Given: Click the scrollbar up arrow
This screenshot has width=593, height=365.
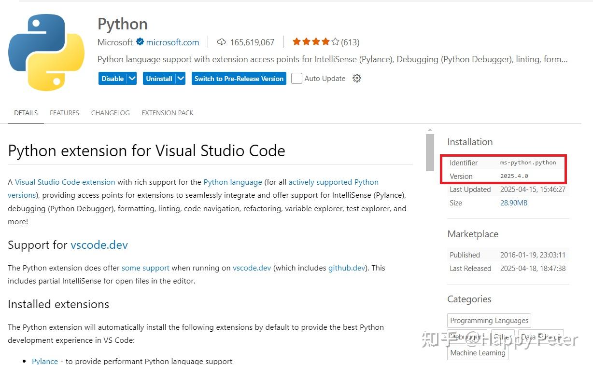Looking at the screenshot, I should tap(430, 130).
